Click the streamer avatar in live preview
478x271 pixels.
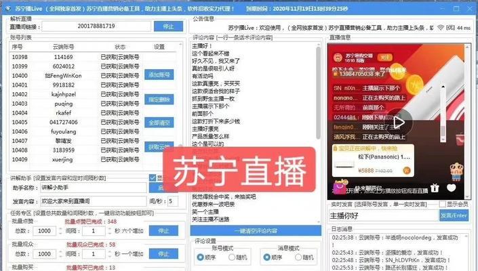338,57
